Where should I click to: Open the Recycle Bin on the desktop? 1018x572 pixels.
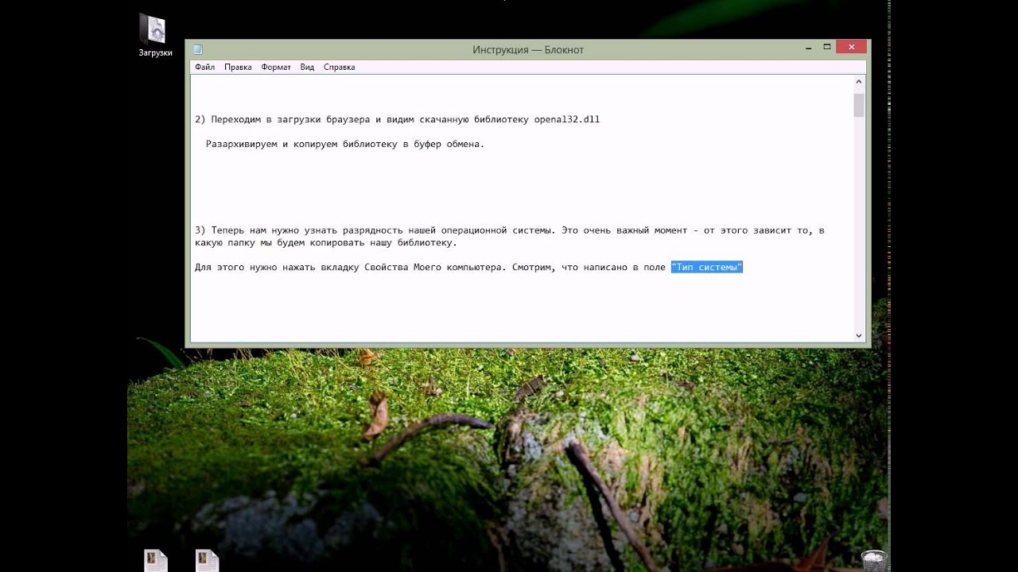click(875, 560)
